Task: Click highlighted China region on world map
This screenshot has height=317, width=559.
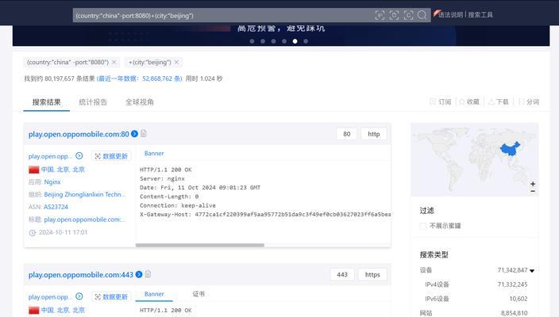Action: click(510, 149)
